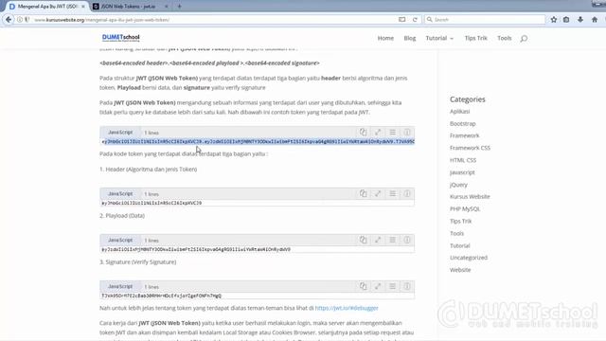
Task: Show info for full token code block
Action: click(x=407, y=133)
